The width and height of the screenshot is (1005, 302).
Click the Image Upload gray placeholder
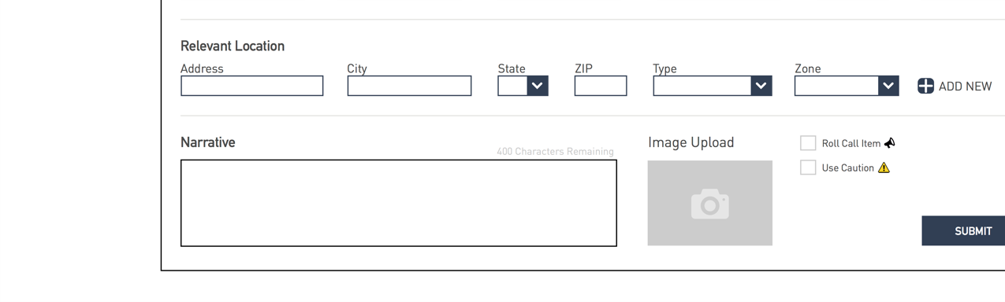click(x=710, y=203)
